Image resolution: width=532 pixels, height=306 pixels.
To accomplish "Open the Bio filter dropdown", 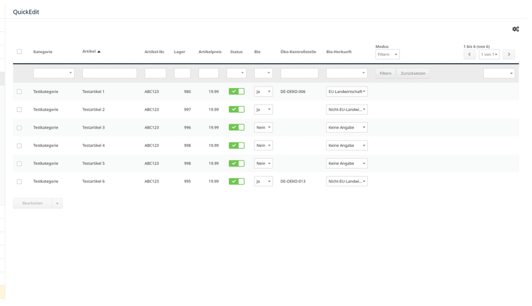I will pyautogui.click(x=263, y=73).
